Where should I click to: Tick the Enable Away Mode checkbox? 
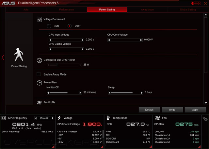pos(39,74)
